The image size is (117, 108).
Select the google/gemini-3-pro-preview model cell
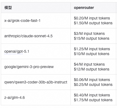pyautogui.click(x=36, y=67)
